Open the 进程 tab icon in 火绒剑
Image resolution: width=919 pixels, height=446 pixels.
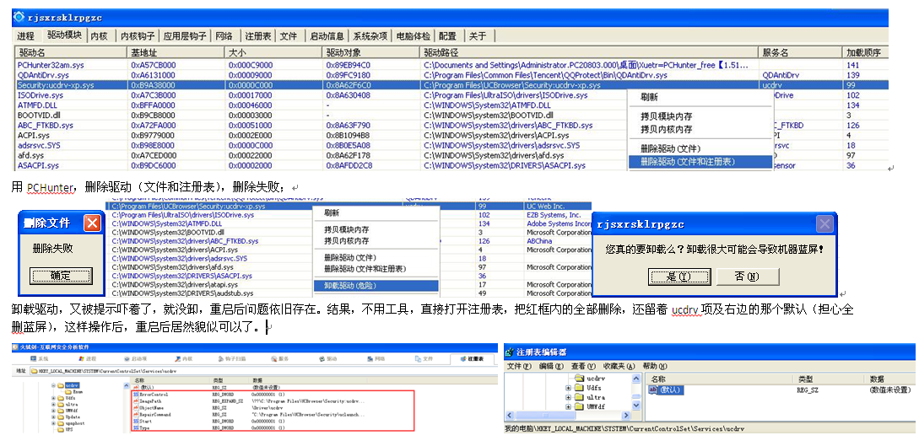pos(82,358)
